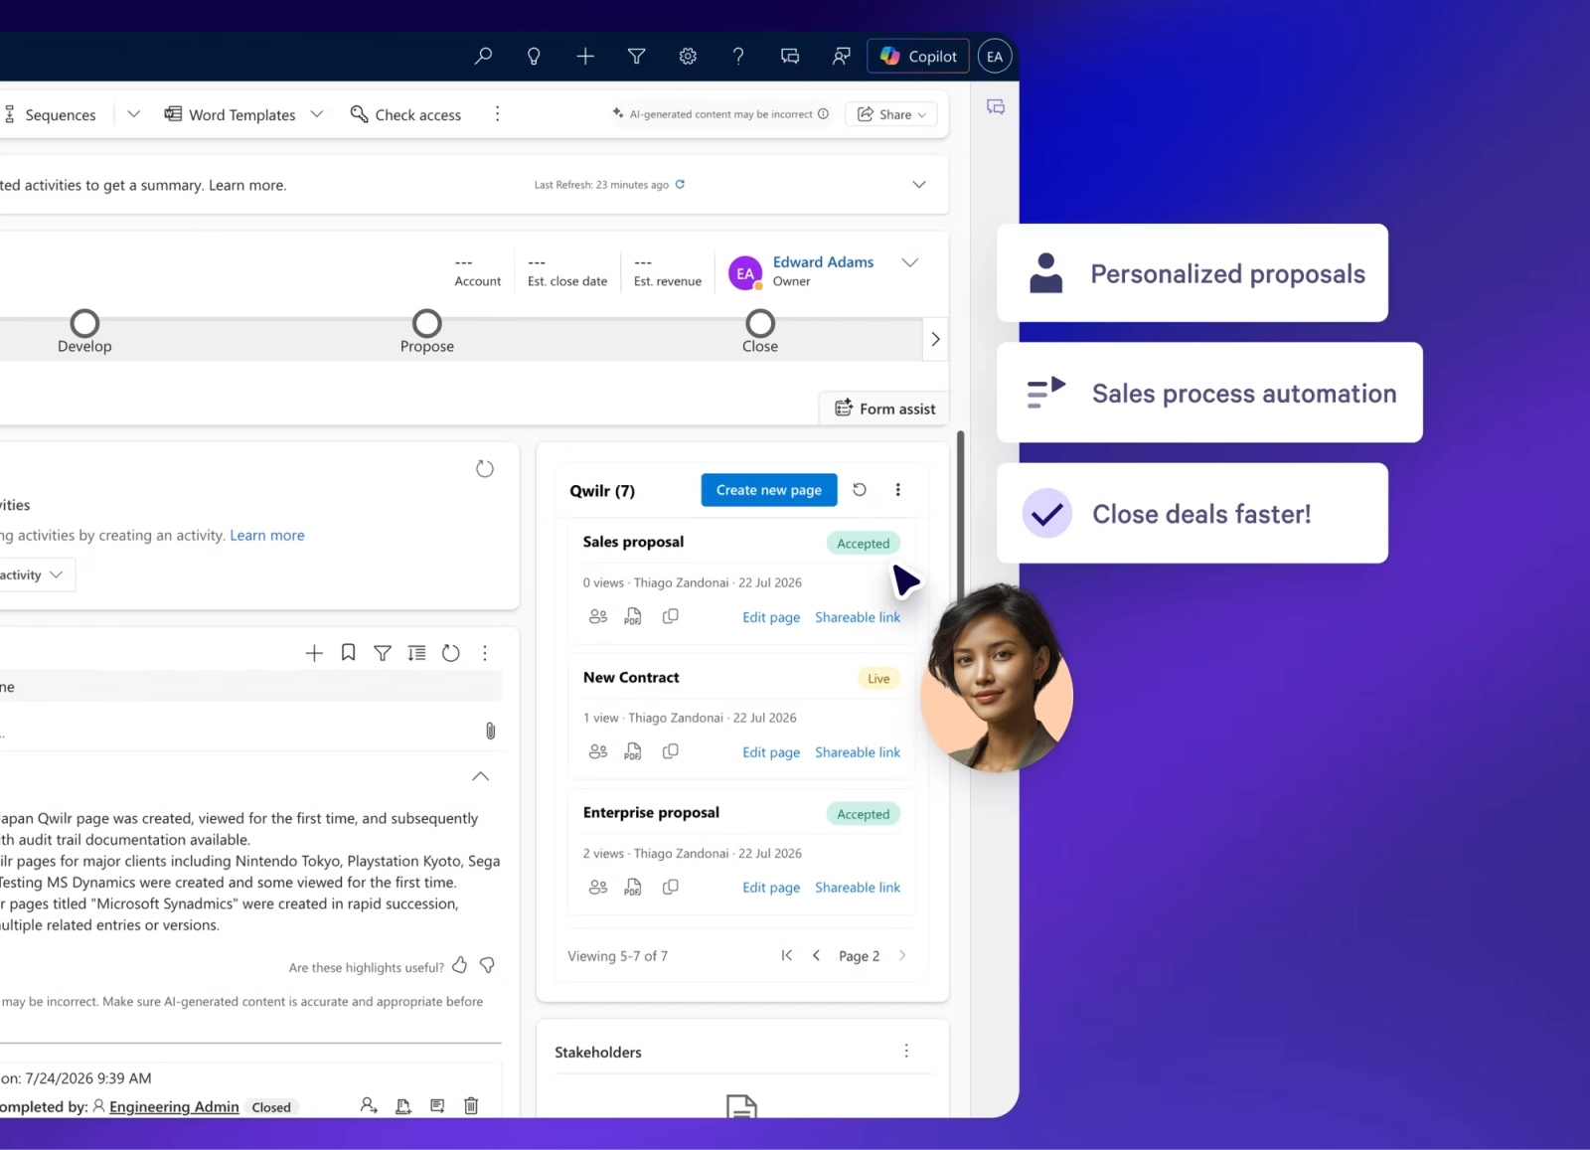Open Shareable link for Sales proposal
The height and width of the screenshot is (1150, 1590).
coord(858,617)
